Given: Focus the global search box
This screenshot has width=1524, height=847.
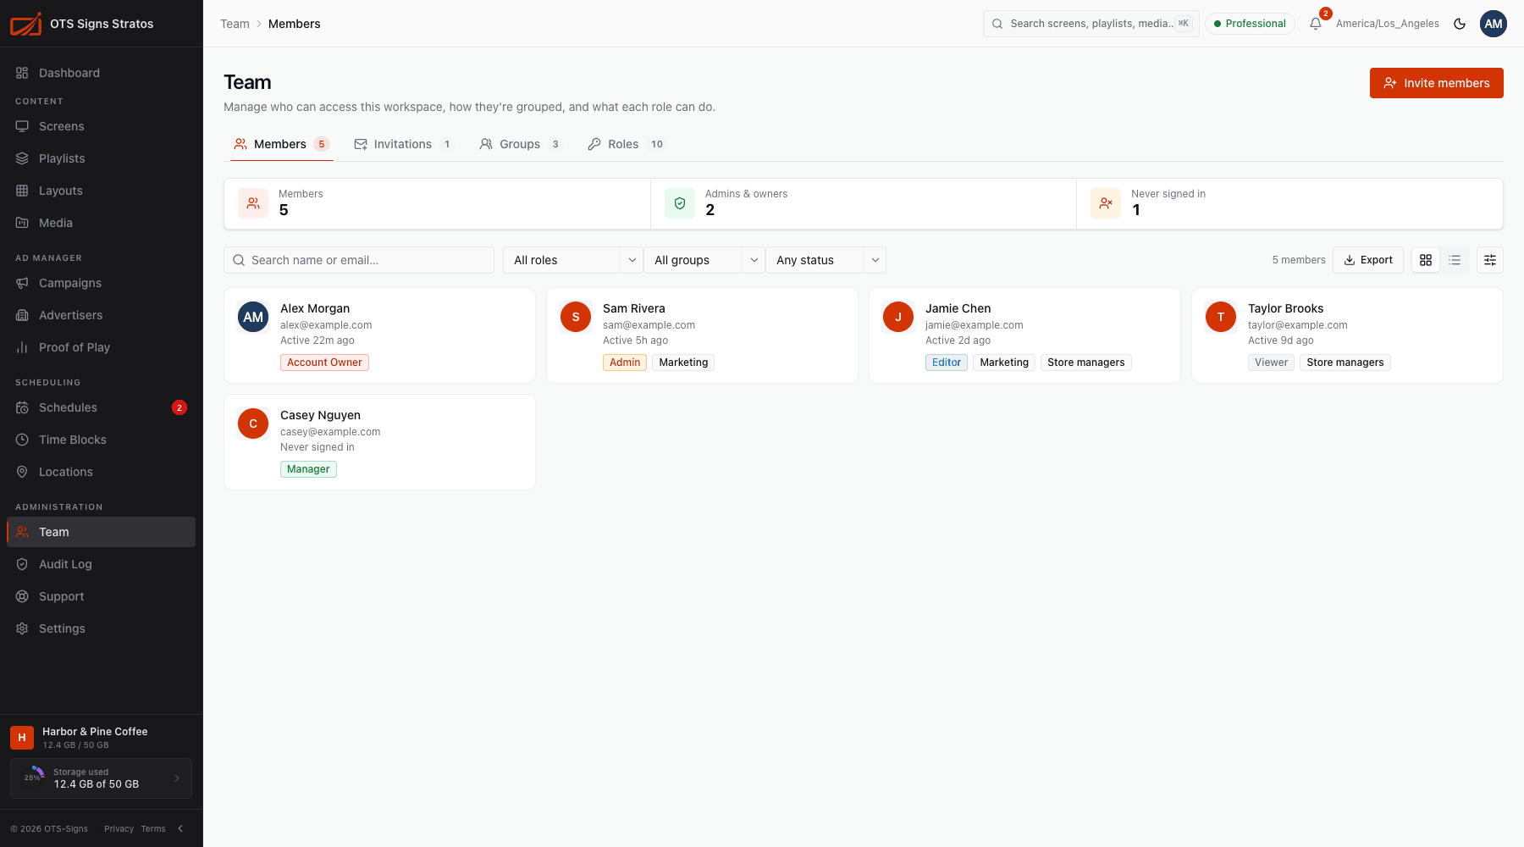Looking at the screenshot, I should (1091, 24).
